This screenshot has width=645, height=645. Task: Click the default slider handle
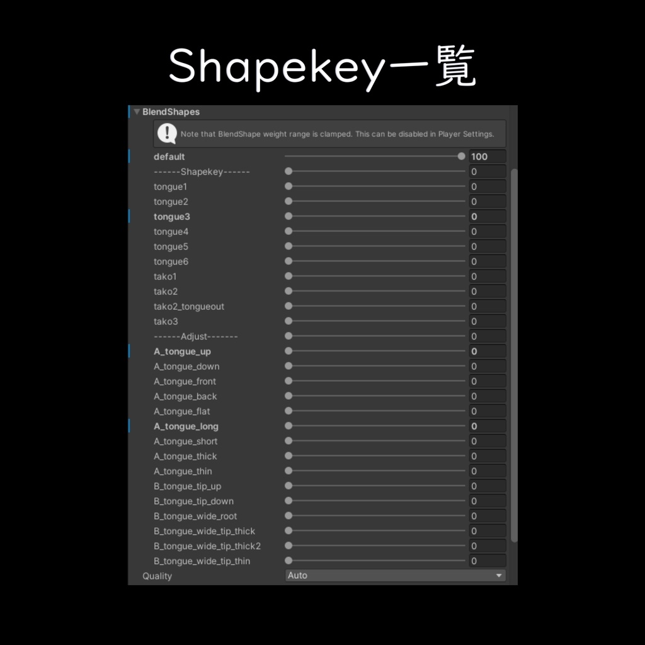pyautogui.click(x=461, y=156)
